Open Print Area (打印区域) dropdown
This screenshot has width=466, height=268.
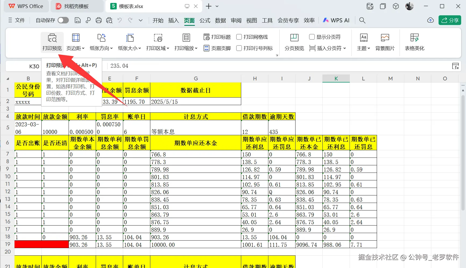158,42
